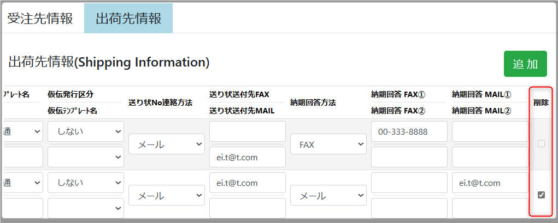The width and height of the screenshot is (558, 223).
Task: Switch to the 受注先情報 tab
Action: [x=40, y=19]
